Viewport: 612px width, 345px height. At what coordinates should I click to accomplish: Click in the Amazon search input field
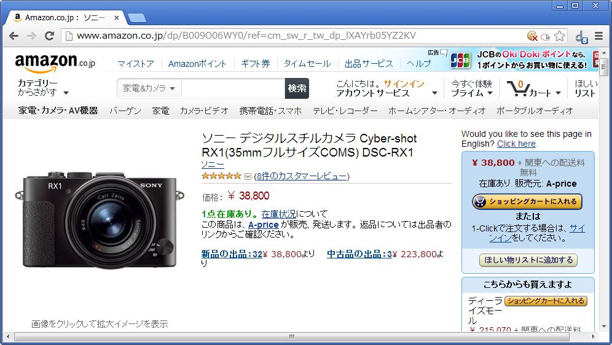pyautogui.click(x=233, y=88)
